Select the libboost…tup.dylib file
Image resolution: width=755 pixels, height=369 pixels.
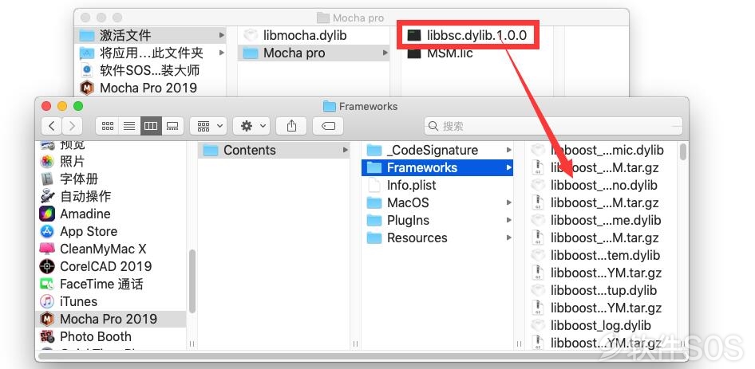point(602,291)
